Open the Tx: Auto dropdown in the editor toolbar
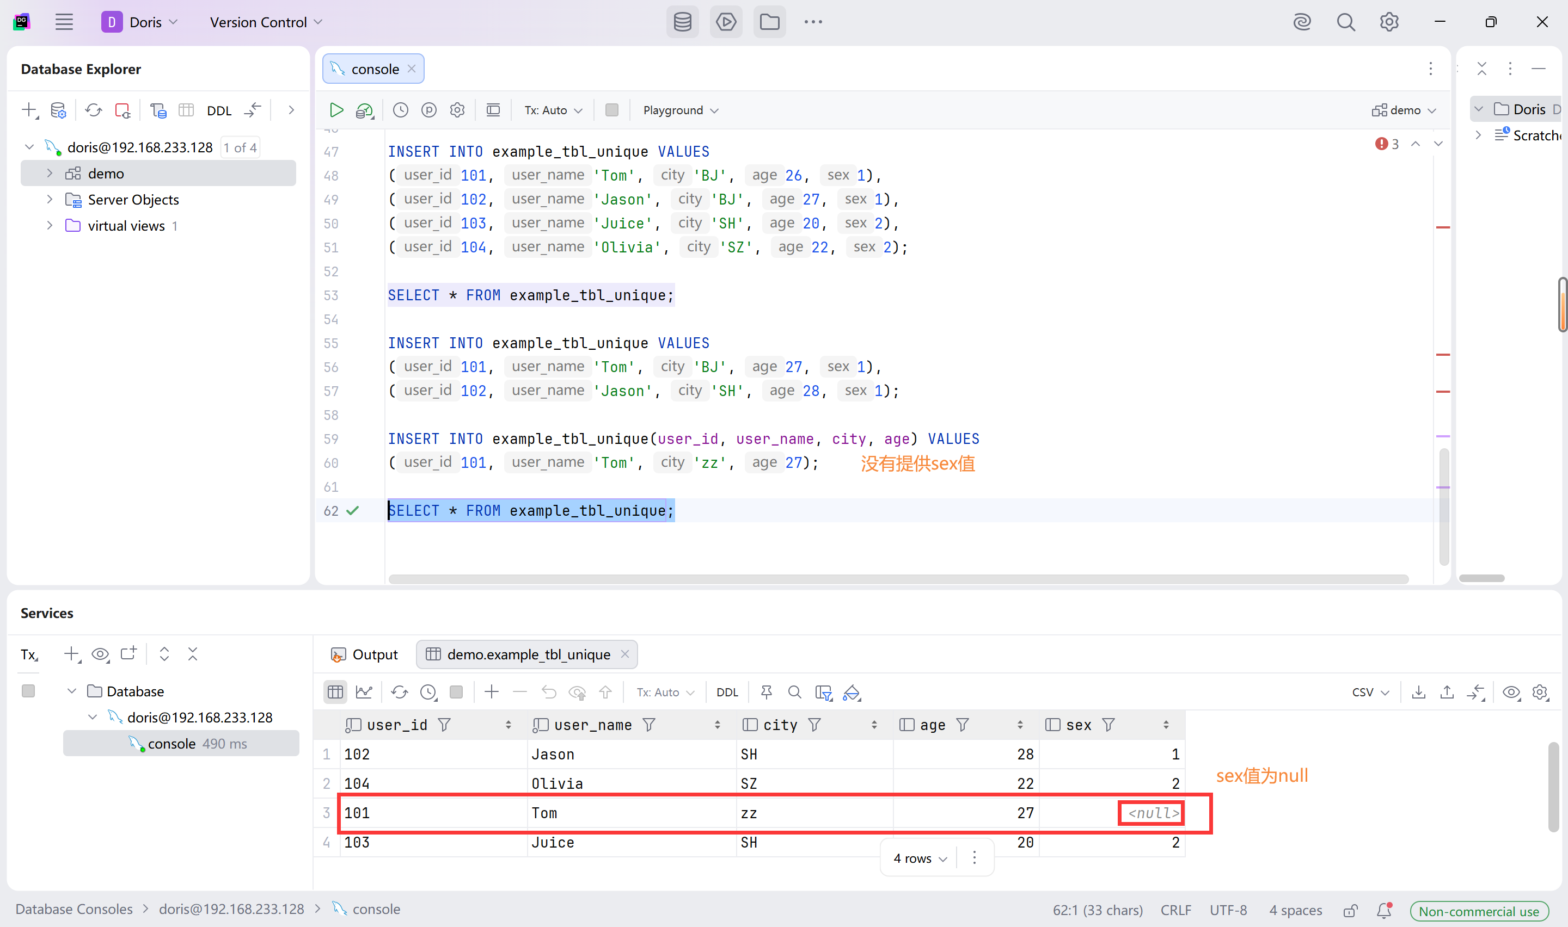Viewport: 1568px width, 927px height. tap(553, 110)
